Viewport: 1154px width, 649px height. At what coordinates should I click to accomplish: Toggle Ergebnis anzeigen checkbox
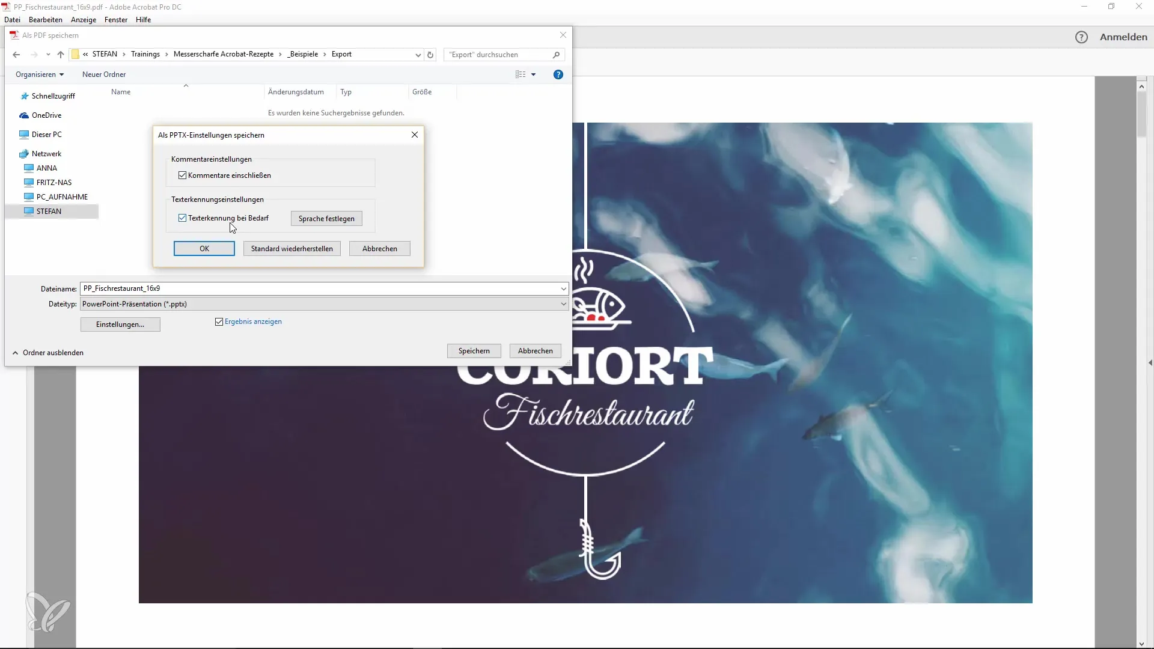(219, 322)
